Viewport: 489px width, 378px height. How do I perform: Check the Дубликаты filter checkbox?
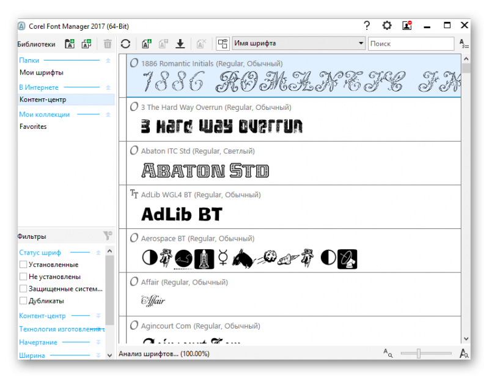coord(23,300)
